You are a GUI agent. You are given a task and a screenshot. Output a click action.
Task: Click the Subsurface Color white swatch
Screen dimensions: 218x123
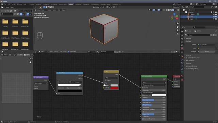(159, 95)
